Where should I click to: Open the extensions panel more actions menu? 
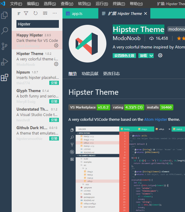click(55, 13)
